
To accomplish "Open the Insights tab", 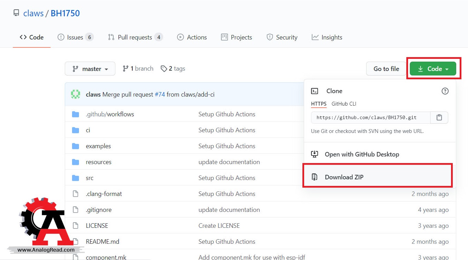I will (x=327, y=37).
